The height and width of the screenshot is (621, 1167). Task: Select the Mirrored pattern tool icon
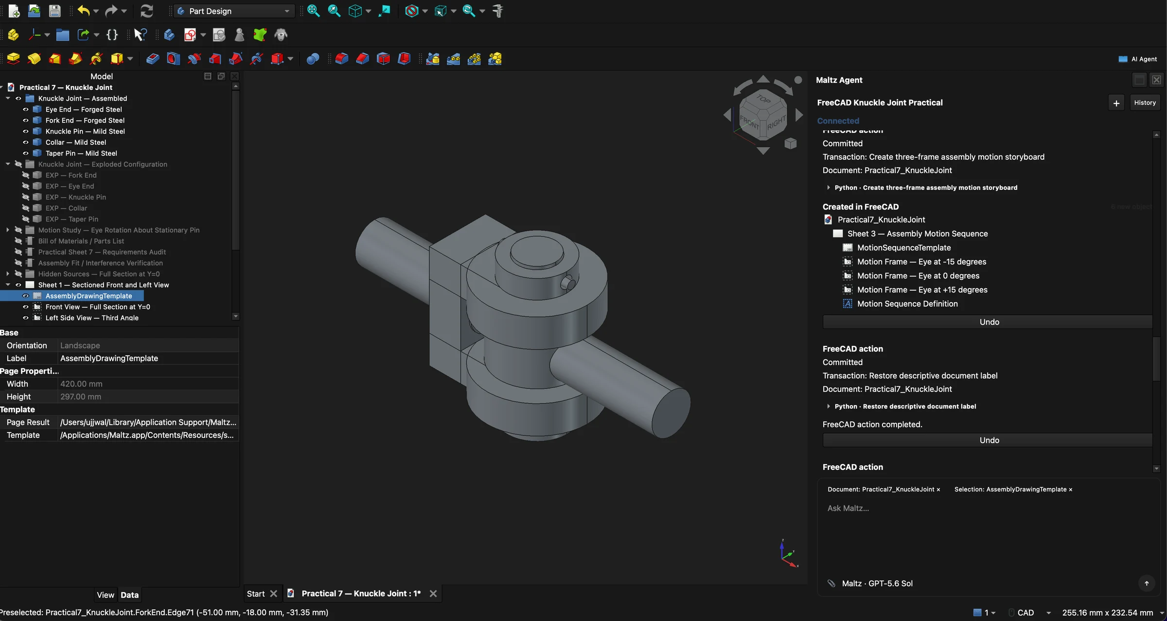[433, 59]
